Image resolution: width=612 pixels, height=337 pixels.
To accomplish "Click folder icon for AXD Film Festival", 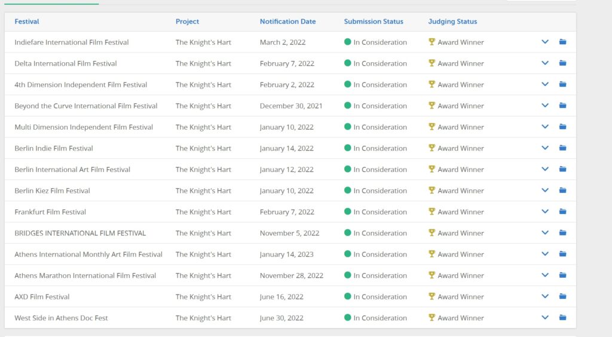I will click(x=562, y=296).
